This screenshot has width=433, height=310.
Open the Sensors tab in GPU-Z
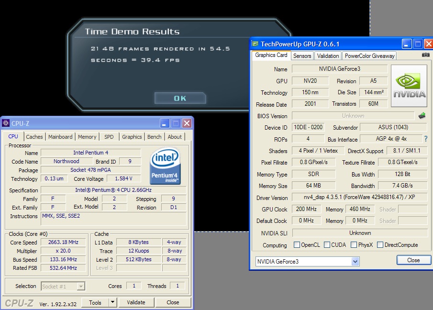[x=302, y=55]
